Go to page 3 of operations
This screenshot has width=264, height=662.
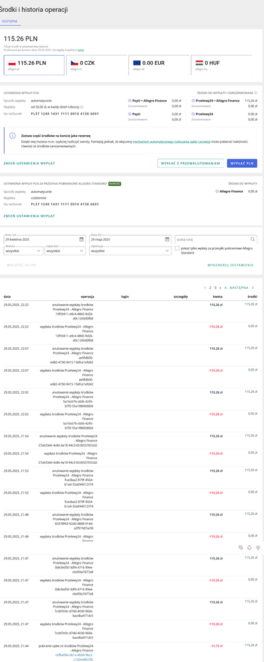pos(215,288)
